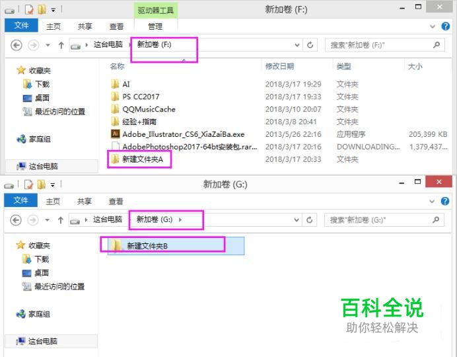
Task: Select AdobePhotoshop2017-64bt安装包.rar file
Action: (184, 147)
